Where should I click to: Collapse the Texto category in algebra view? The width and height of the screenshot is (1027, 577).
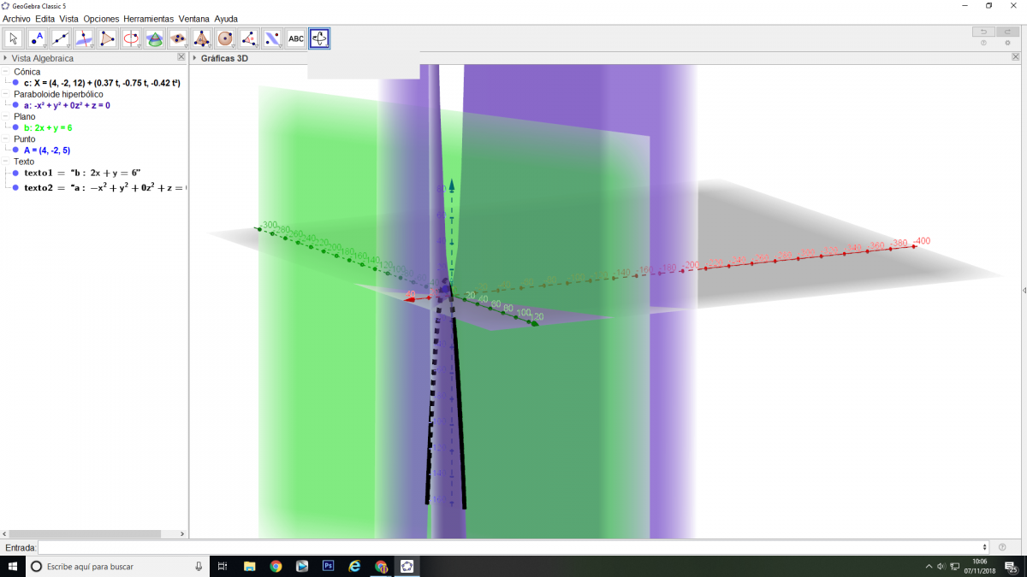(7, 161)
